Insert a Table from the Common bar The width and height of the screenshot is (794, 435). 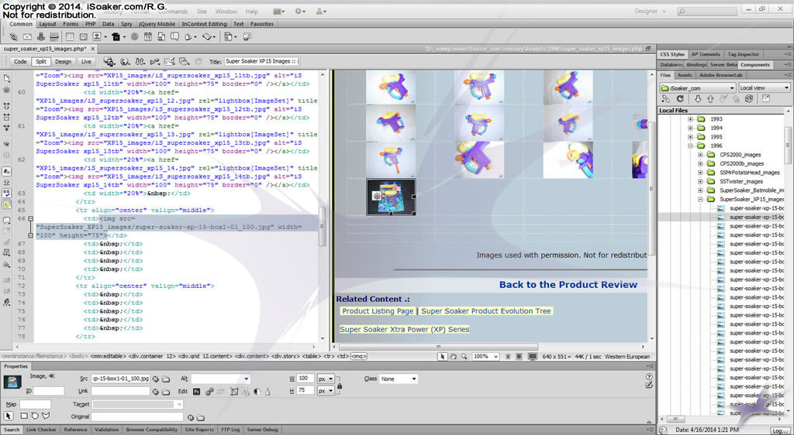[x=70, y=37]
